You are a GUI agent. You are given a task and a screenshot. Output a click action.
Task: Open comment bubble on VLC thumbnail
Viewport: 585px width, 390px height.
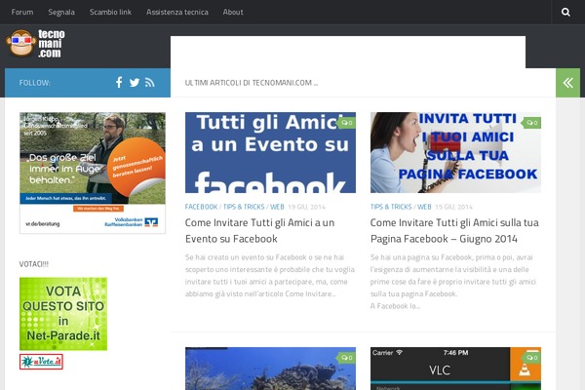[531, 358]
